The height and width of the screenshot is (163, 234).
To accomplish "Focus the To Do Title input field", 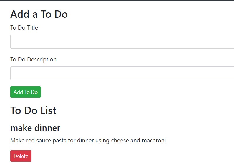I will 122,42.
